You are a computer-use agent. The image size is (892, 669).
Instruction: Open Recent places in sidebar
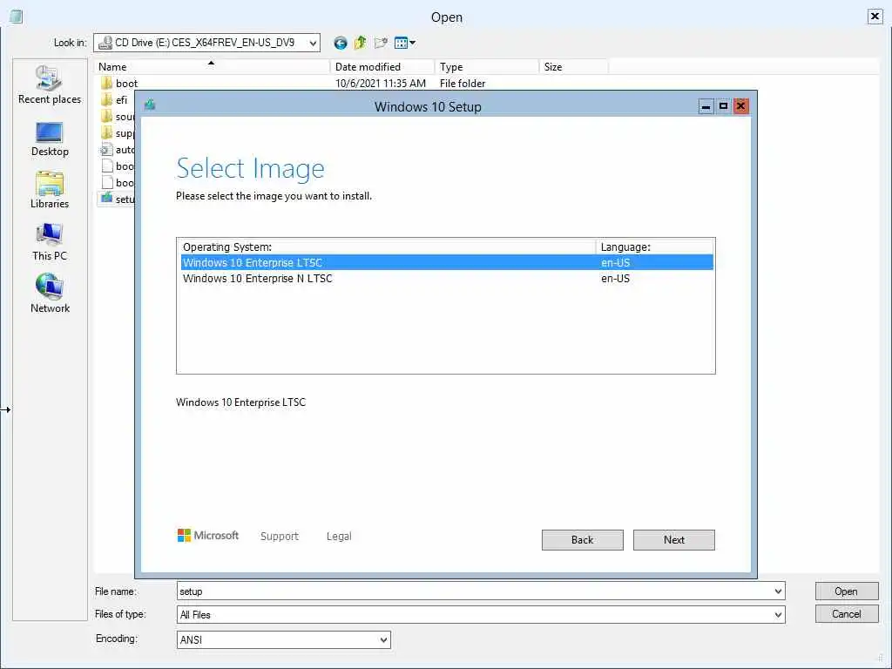(x=50, y=84)
